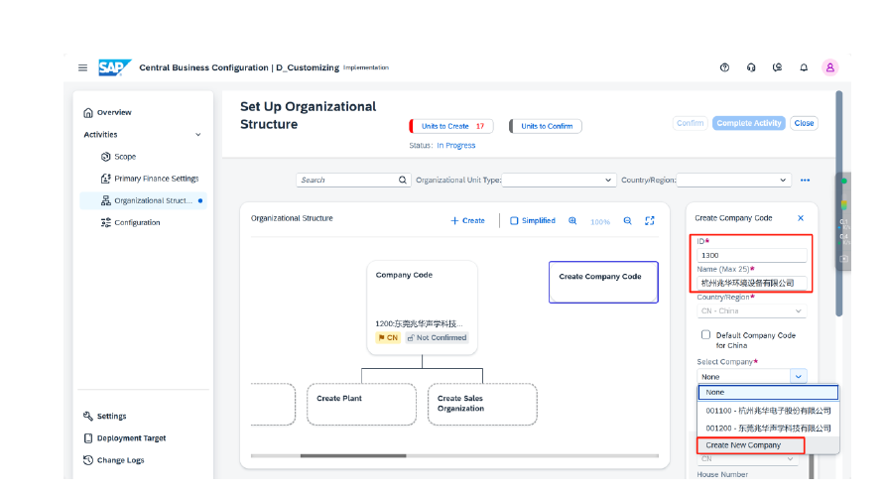Click the three-dot more filters icon
Image resolution: width=886 pixels, height=493 pixels.
coord(805,181)
